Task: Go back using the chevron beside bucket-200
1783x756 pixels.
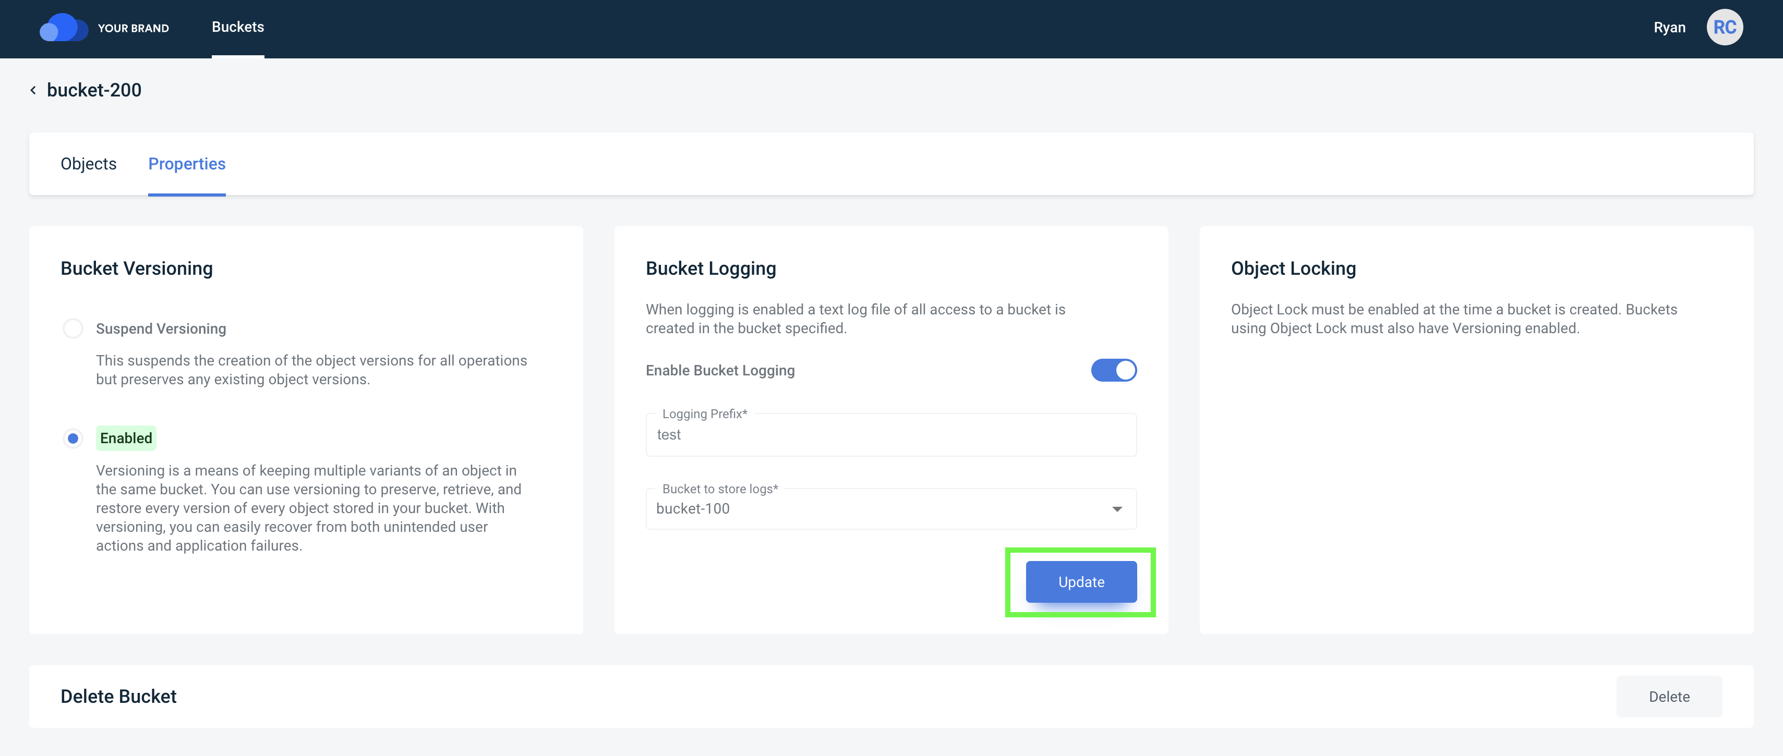Action: 32,91
